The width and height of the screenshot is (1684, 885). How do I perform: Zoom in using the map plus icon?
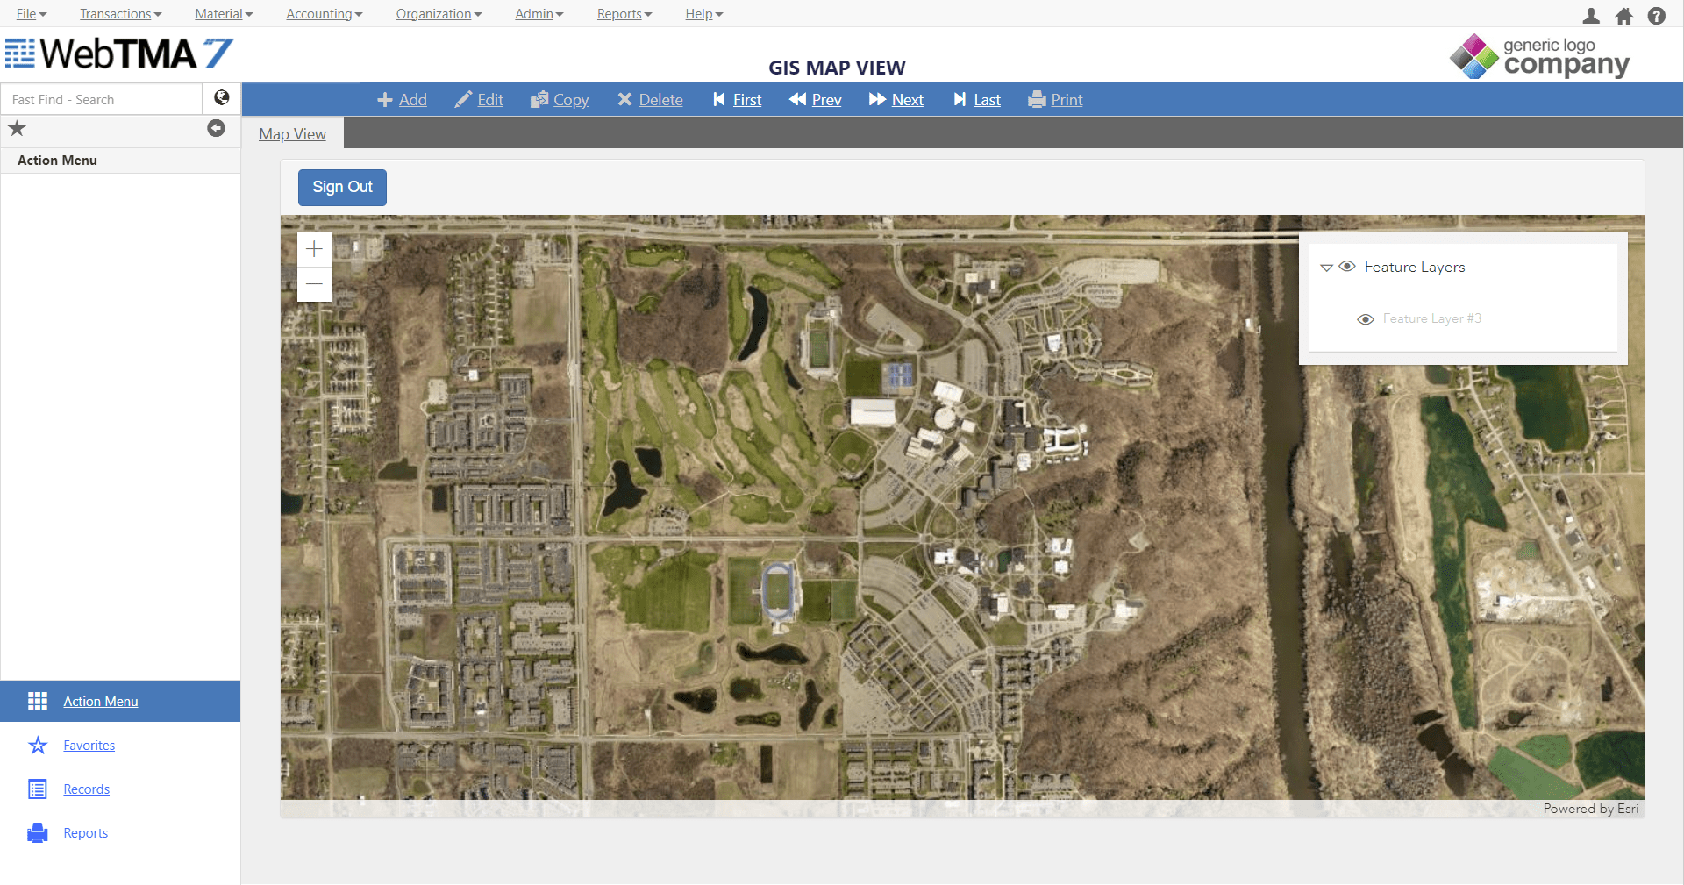pyautogui.click(x=314, y=248)
